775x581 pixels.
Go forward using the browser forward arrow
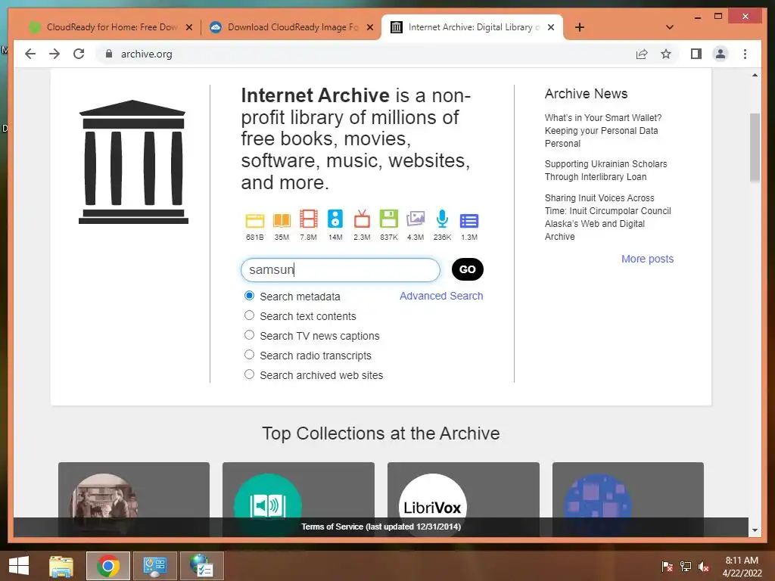coord(54,54)
